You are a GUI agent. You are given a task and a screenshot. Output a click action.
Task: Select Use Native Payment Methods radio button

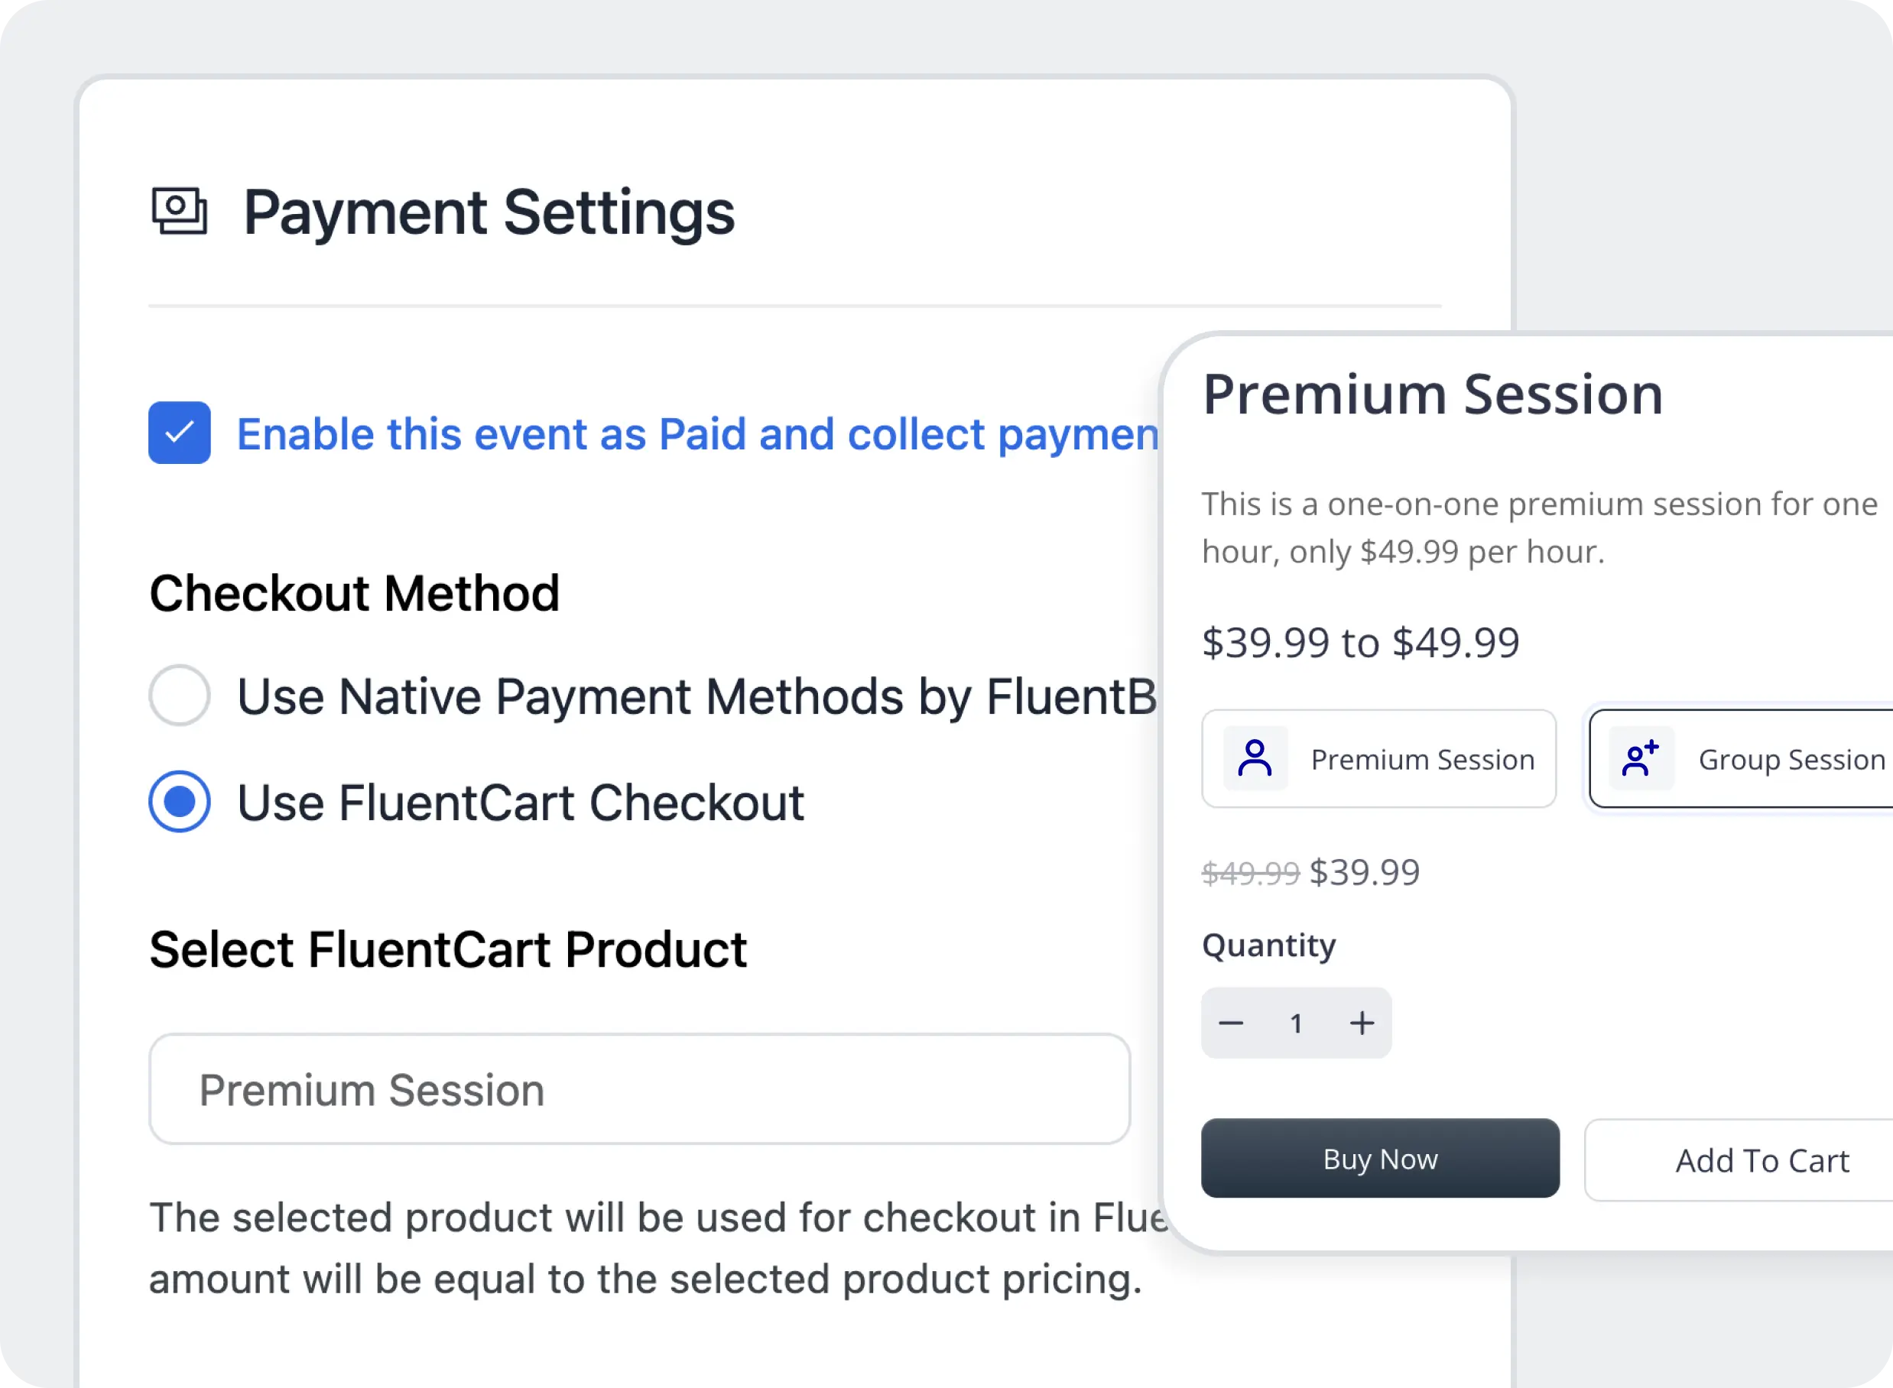[x=179, y=696]
